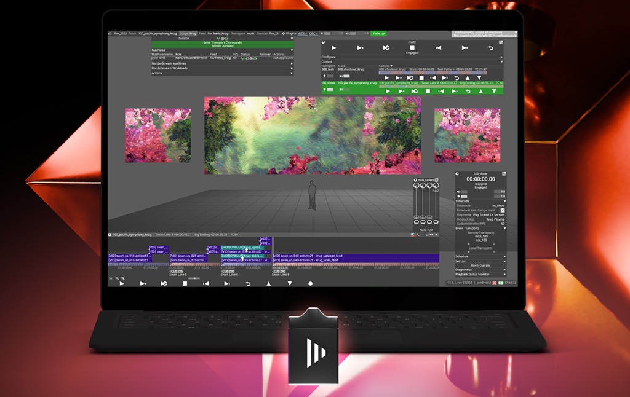
Task: Expand the Diagnostics section
Action: [x=504, y=270]
